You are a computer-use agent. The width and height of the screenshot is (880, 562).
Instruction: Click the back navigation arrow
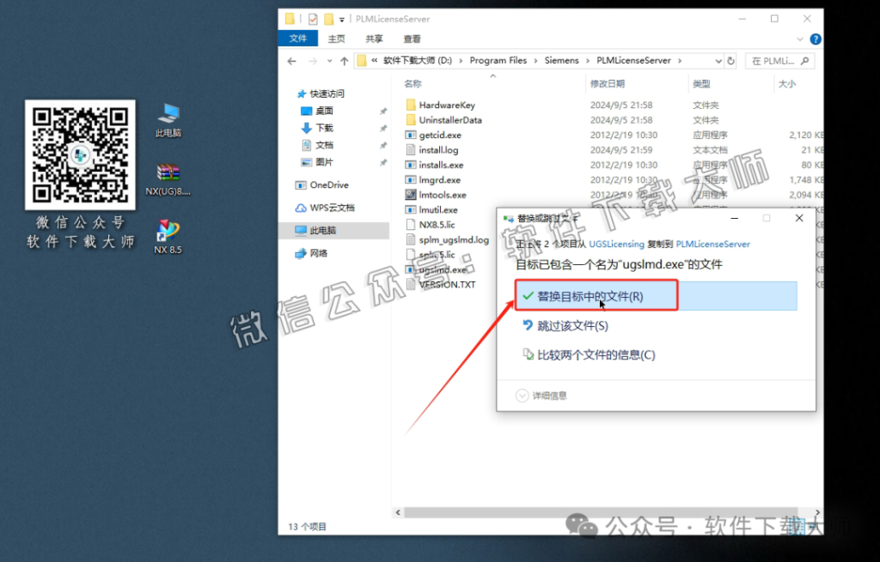pyautogui.click(x=290, y=60)
